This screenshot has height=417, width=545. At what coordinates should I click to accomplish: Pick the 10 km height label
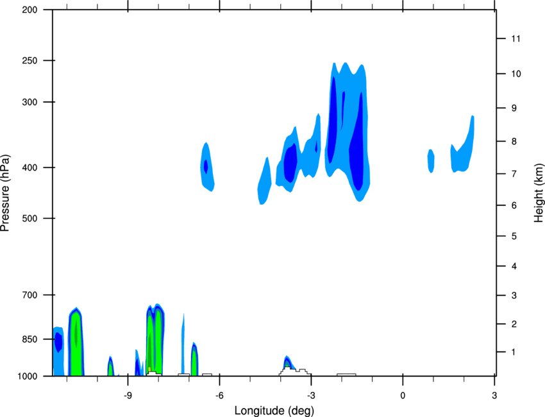coord(516,74)
